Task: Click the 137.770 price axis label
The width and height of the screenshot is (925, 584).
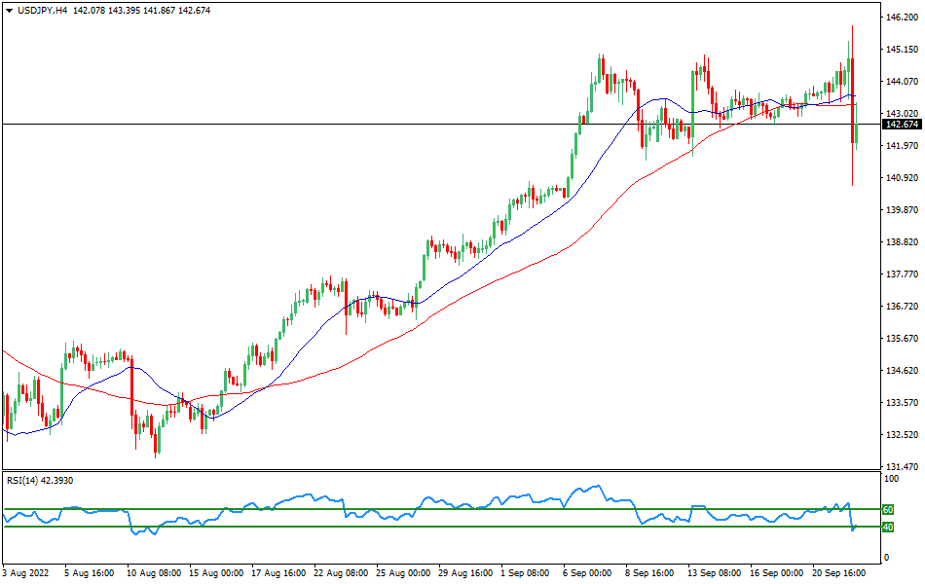Action: (901, 274)
